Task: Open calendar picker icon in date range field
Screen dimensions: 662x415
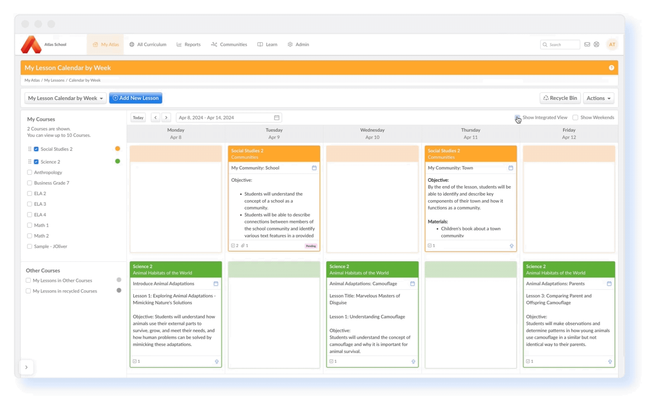Action: click(277, 118)
